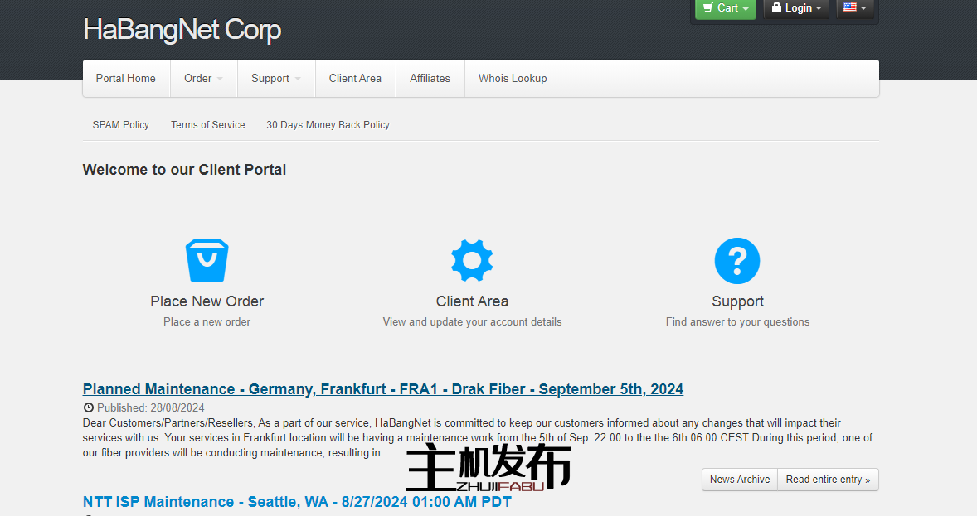
Task: Open Client Area in the navigation bar
Action: pyautogui.click(x=355, y=79)
